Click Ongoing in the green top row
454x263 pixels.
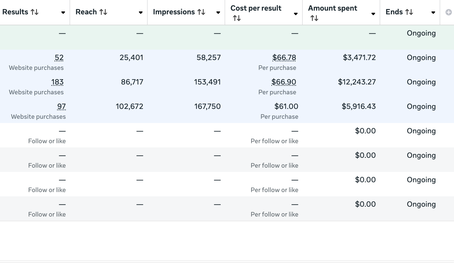click(x=421, y=33)
